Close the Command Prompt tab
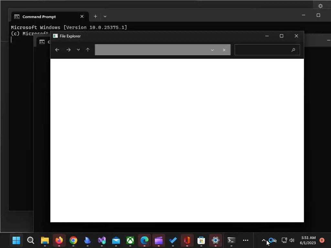 pos(82,16)
